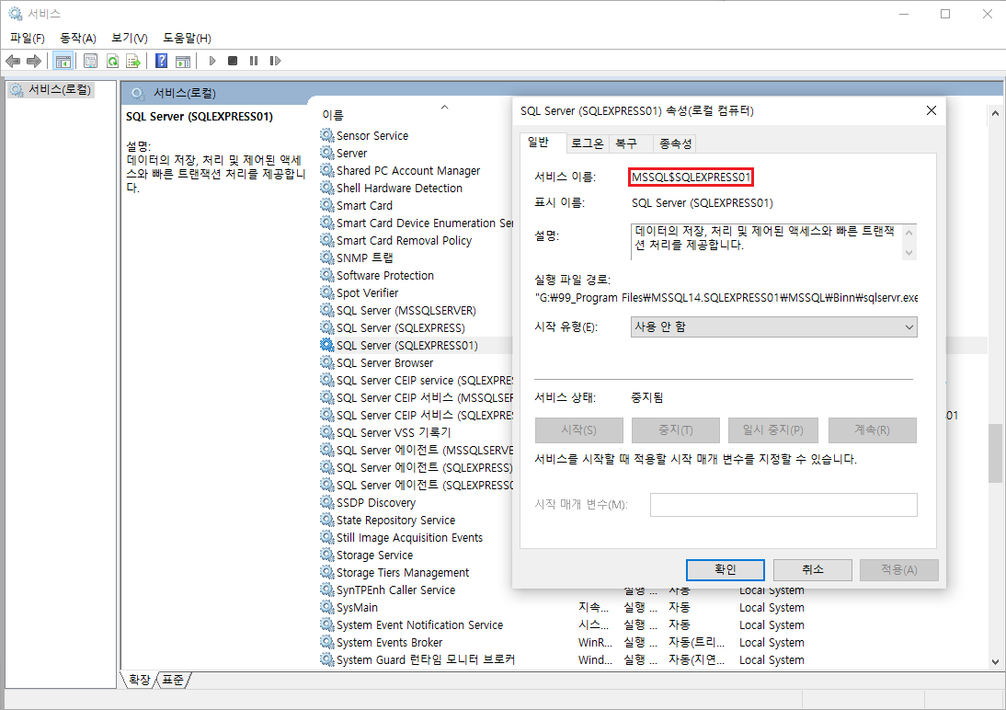This screenshot has height=710, width=1006.
Task: Click gear icon of Software Protection
Action: pos(327,275)
